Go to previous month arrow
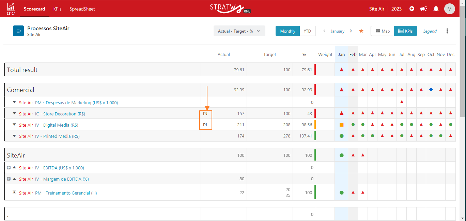466x221 pixels. click(324, 31)
